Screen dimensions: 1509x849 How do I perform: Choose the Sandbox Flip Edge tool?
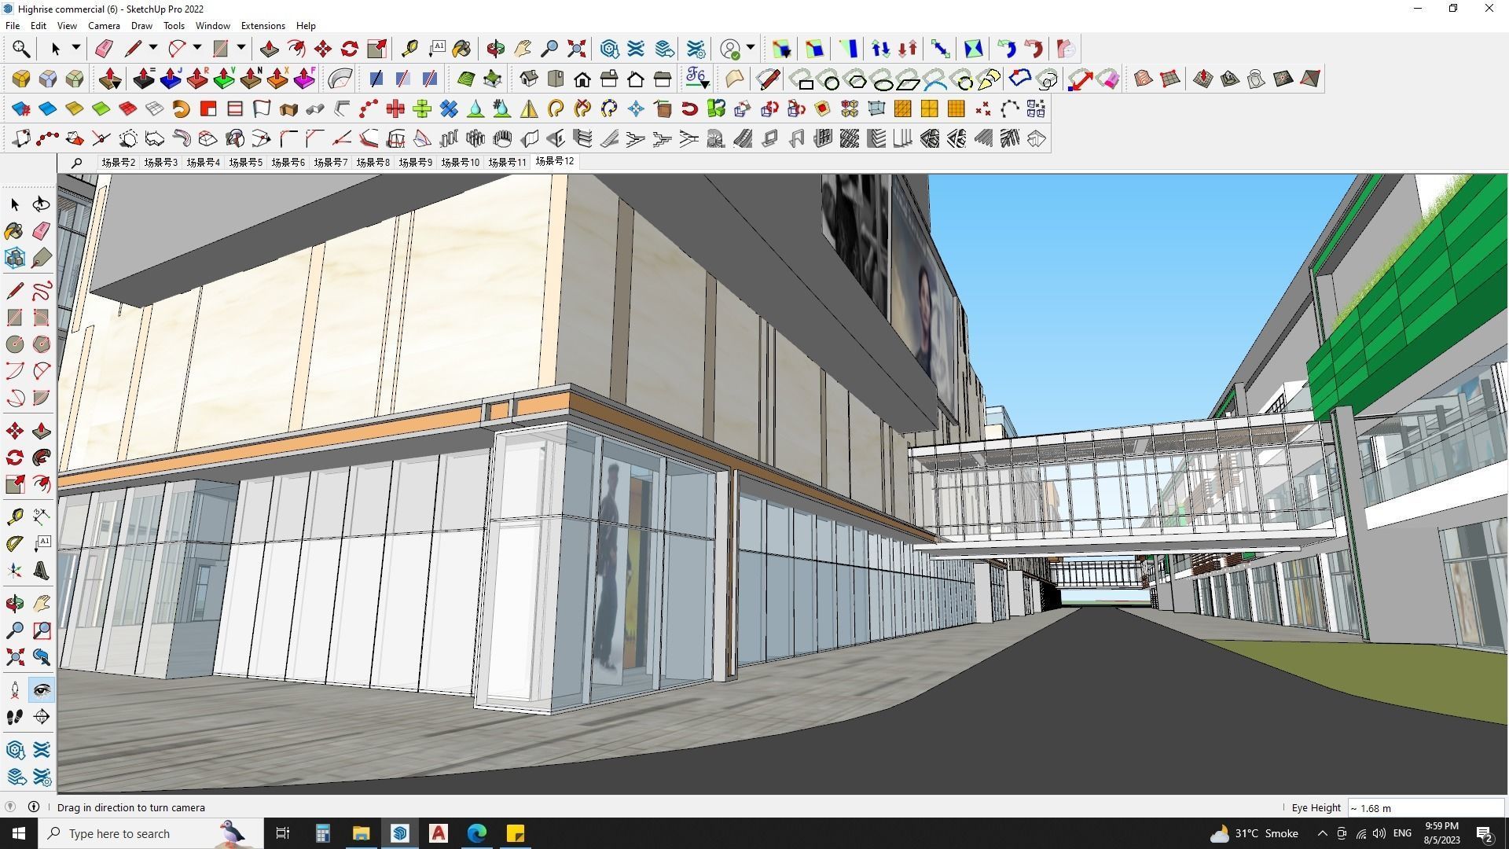click(1310, 79)
